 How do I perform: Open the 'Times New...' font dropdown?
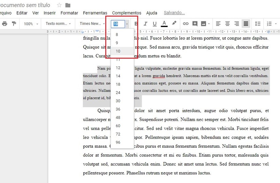tap(90, 24)
